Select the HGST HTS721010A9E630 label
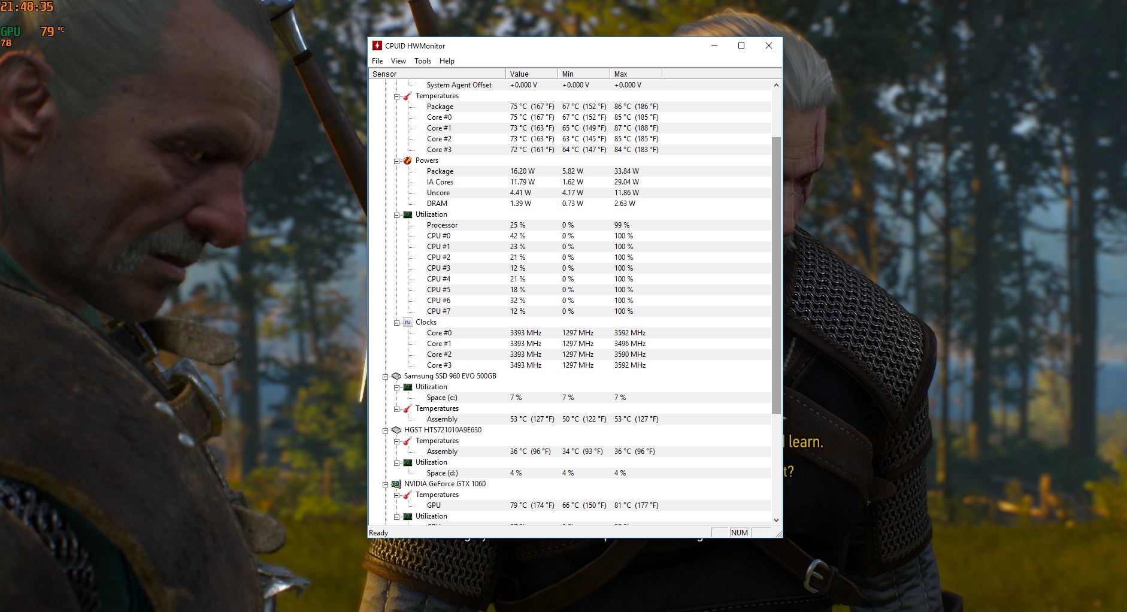 443,430
